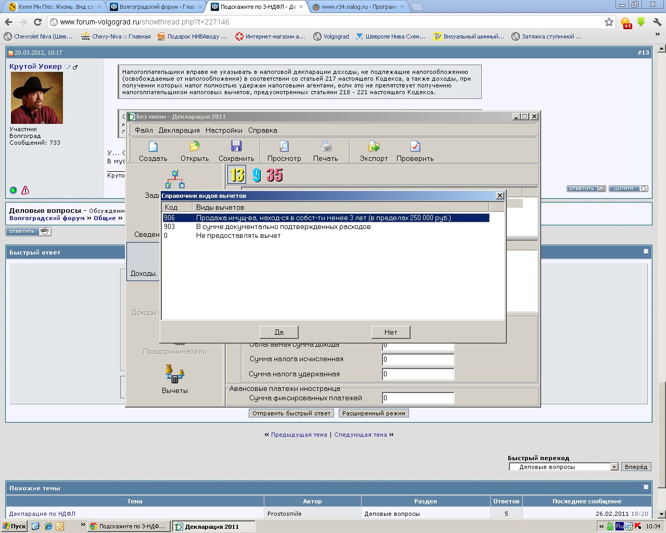Click the Вперёд button
Image resolution: width=666 pixels, height=533 pixels.
(636, 467)
